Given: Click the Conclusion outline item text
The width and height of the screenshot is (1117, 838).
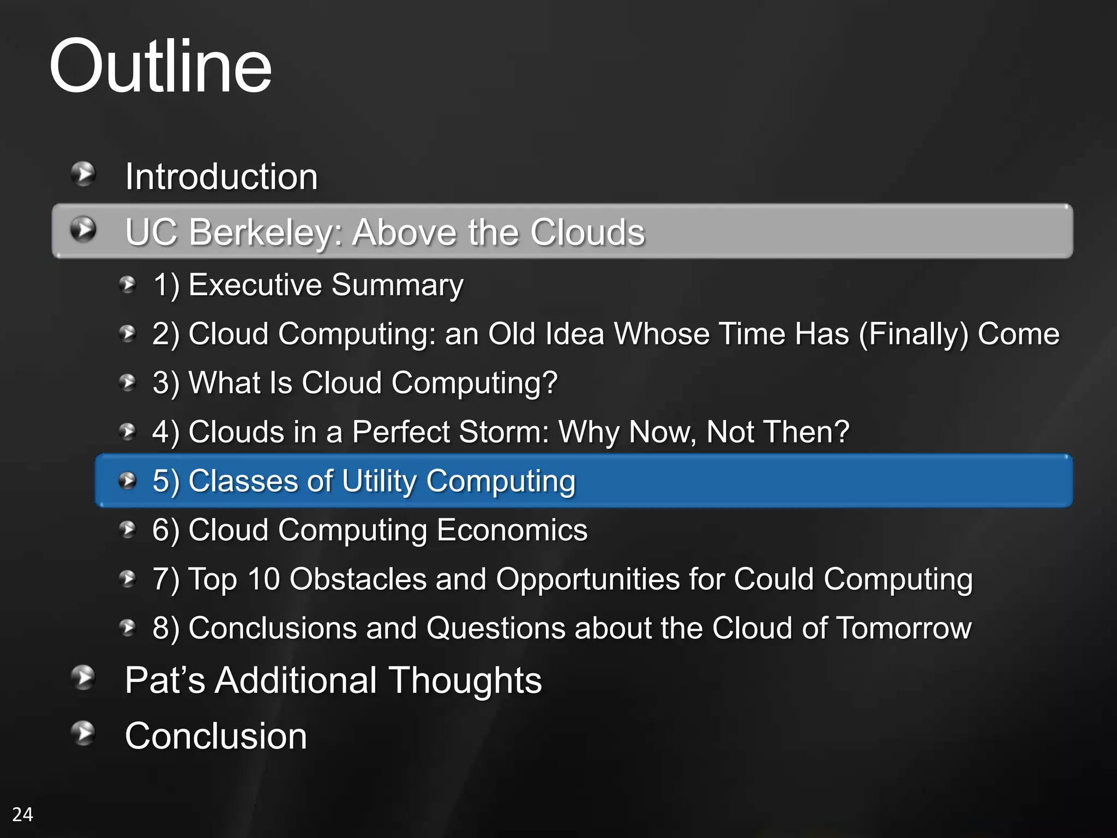Looking at the screenshot, I should click(x=216, y=736).
